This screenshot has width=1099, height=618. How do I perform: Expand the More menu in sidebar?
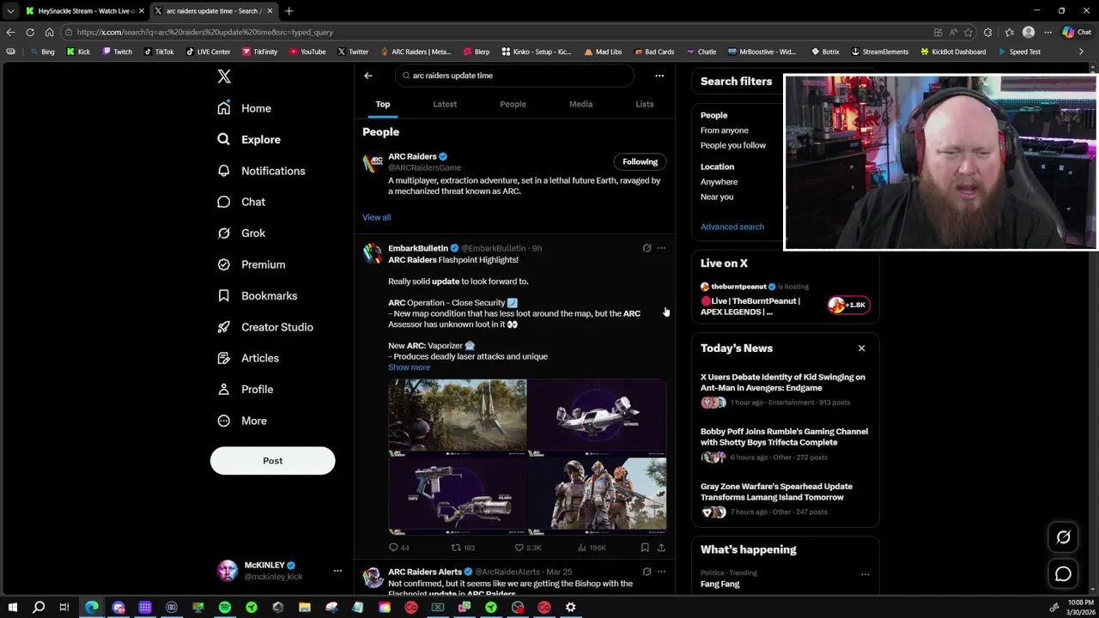click(x=242, y=421)
